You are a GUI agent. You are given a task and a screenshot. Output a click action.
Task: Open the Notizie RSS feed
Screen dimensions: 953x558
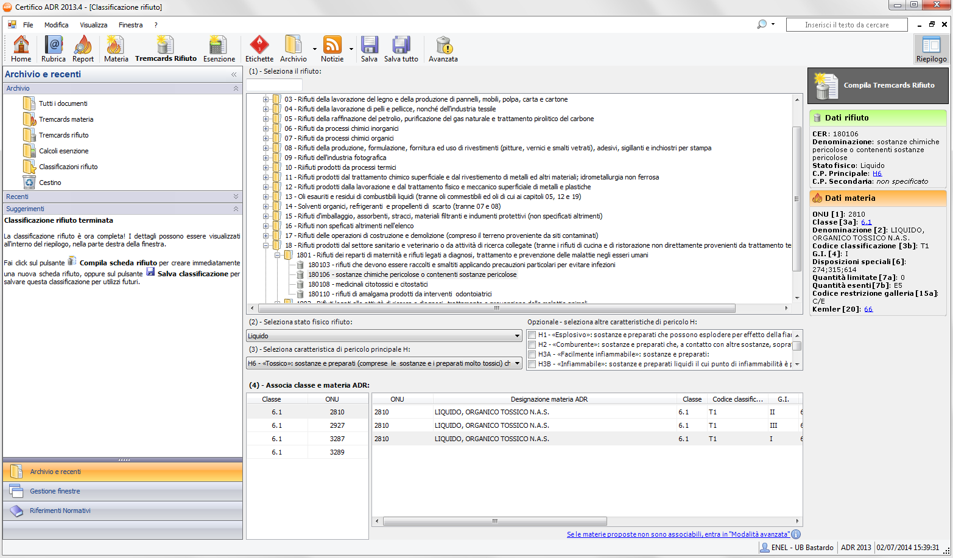click(332, 49)
